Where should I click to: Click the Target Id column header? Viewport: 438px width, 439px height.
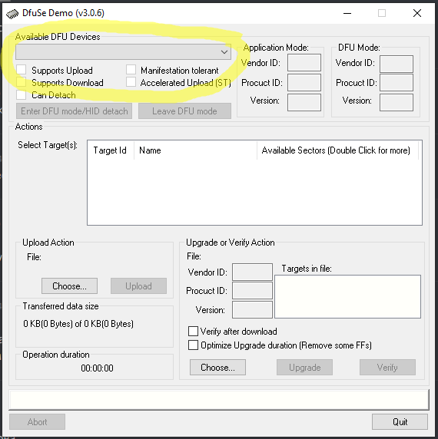[111, 150]
